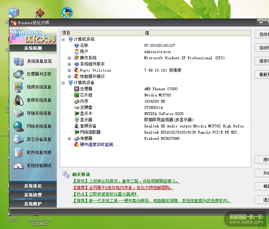Select the PC-201001181127 name value
The width and height of the screenshot is (269, 229).
pyautogui.click(x=160, y=45)
